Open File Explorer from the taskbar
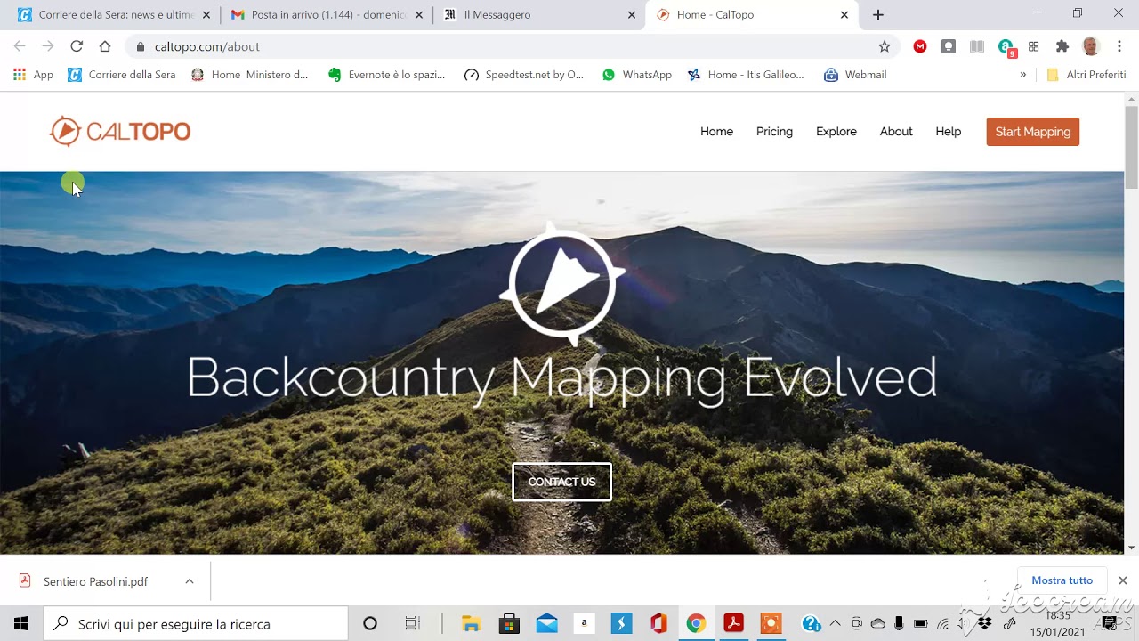1139x641 pixels. tap(471, 623)
